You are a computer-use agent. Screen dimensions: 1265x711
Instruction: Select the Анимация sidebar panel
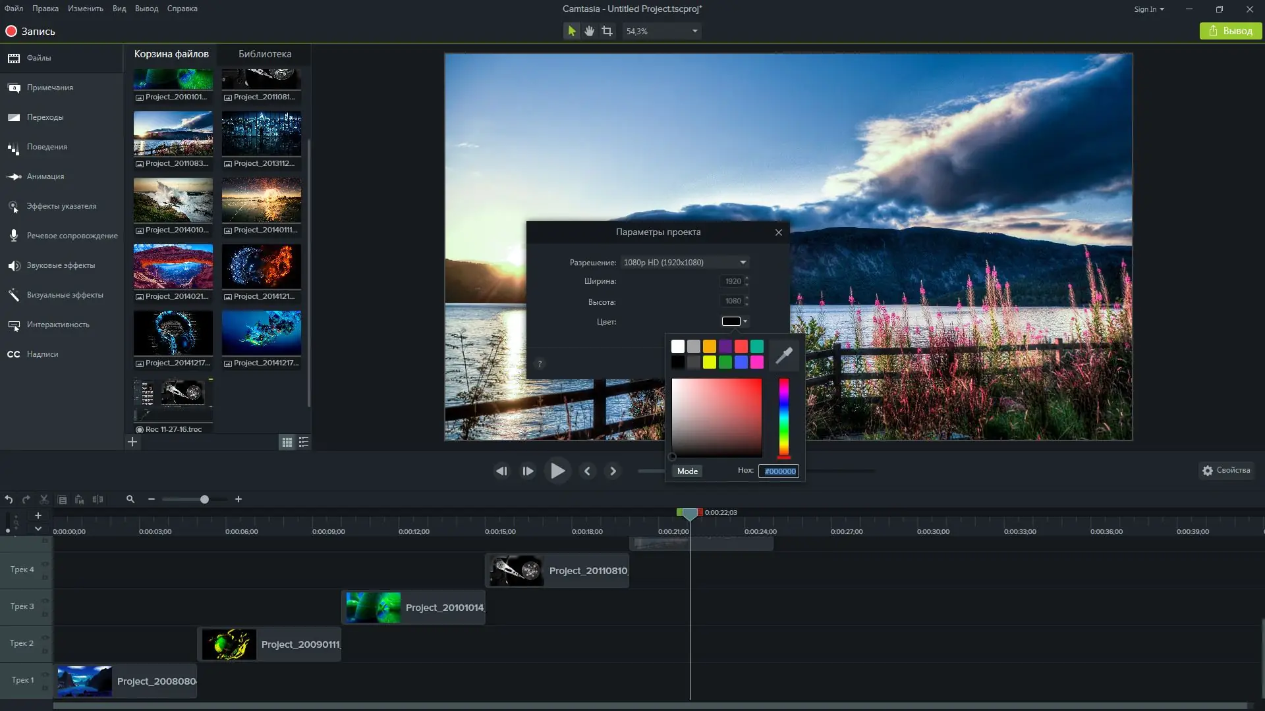pyautogui.click(x=45, y=176)
